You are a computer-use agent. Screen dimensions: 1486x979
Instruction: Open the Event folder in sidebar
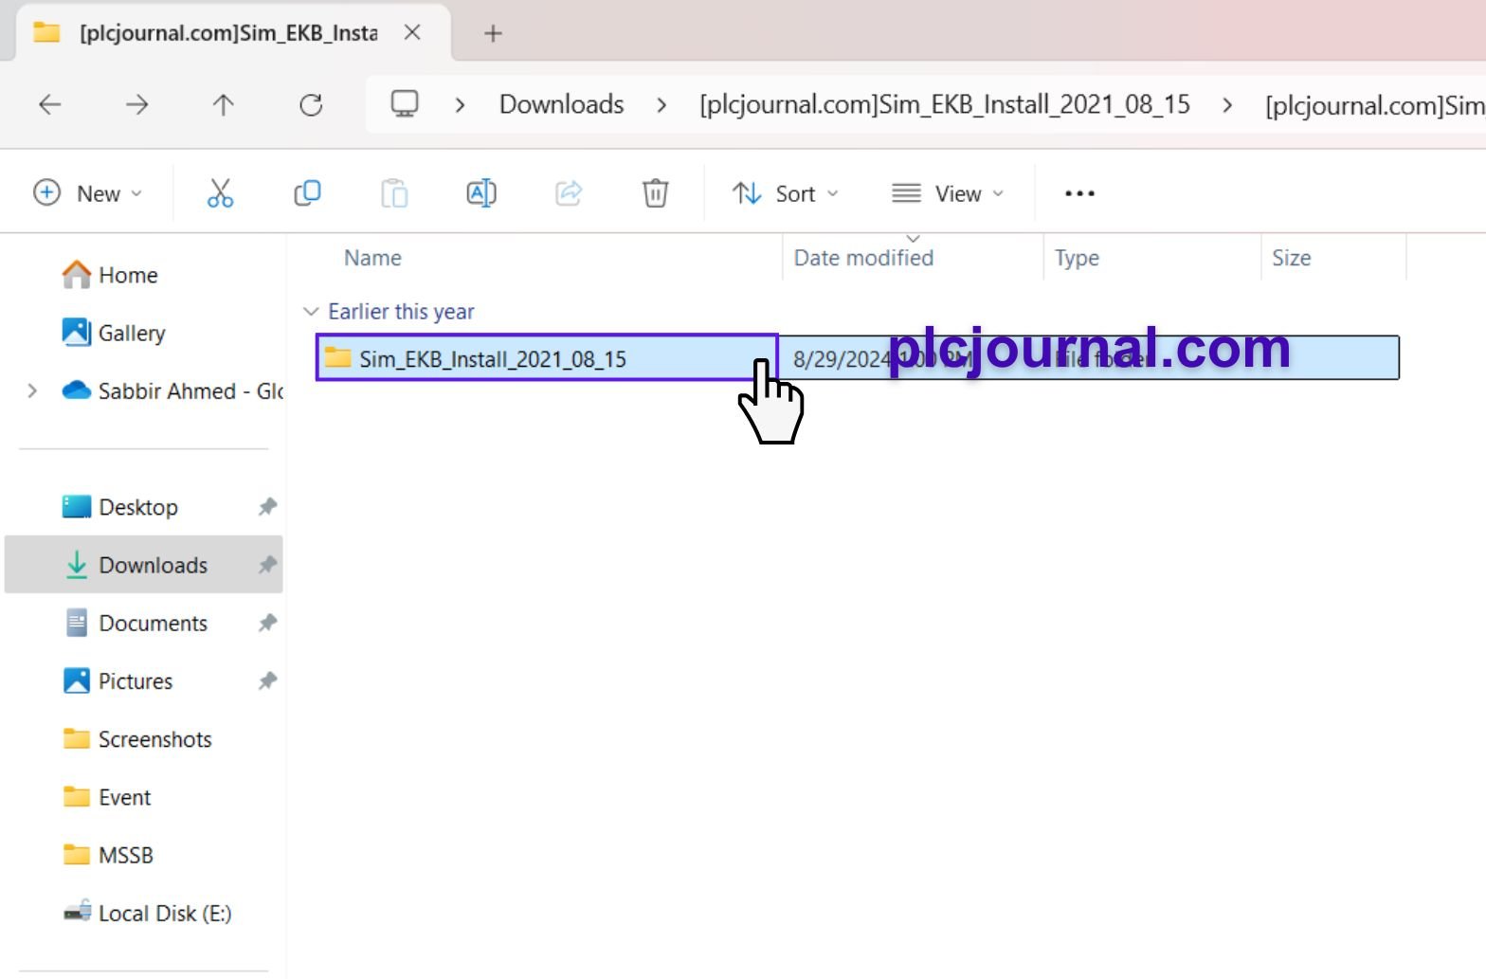coord(106,797)
